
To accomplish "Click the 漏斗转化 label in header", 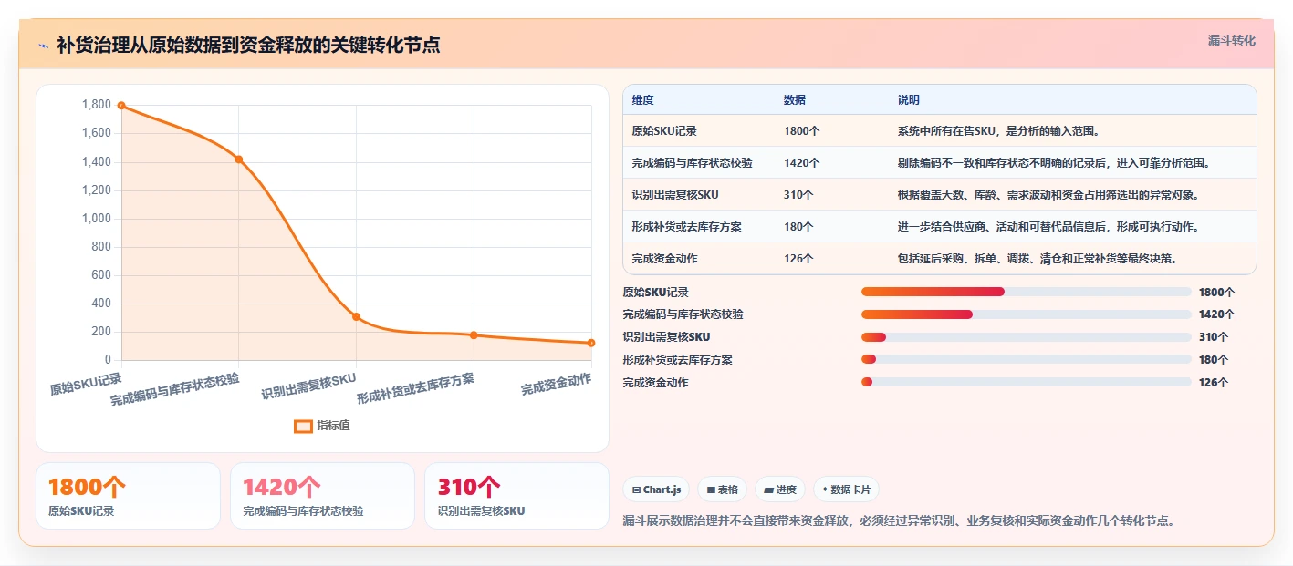I will coord(1231,41).
